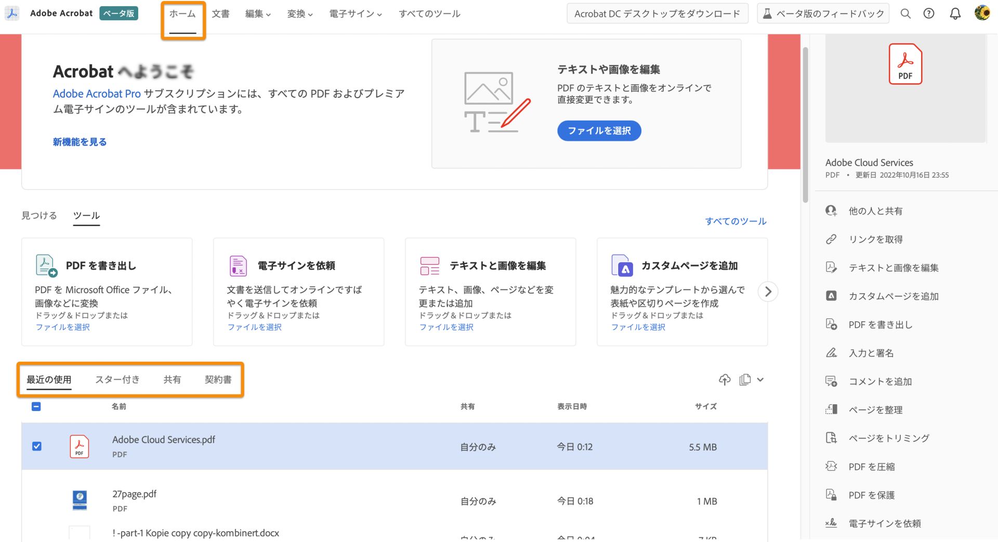
Task: Expand the 変換 menu dropdown
Action: [300, 14]
